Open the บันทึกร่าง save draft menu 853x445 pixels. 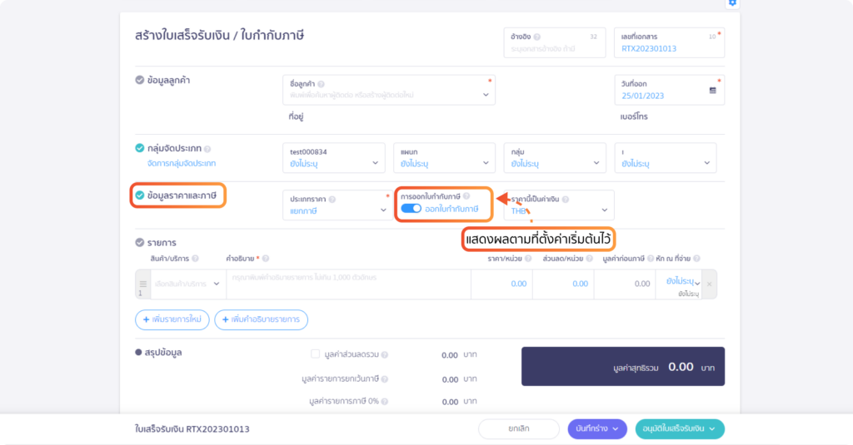coord(597,429)
